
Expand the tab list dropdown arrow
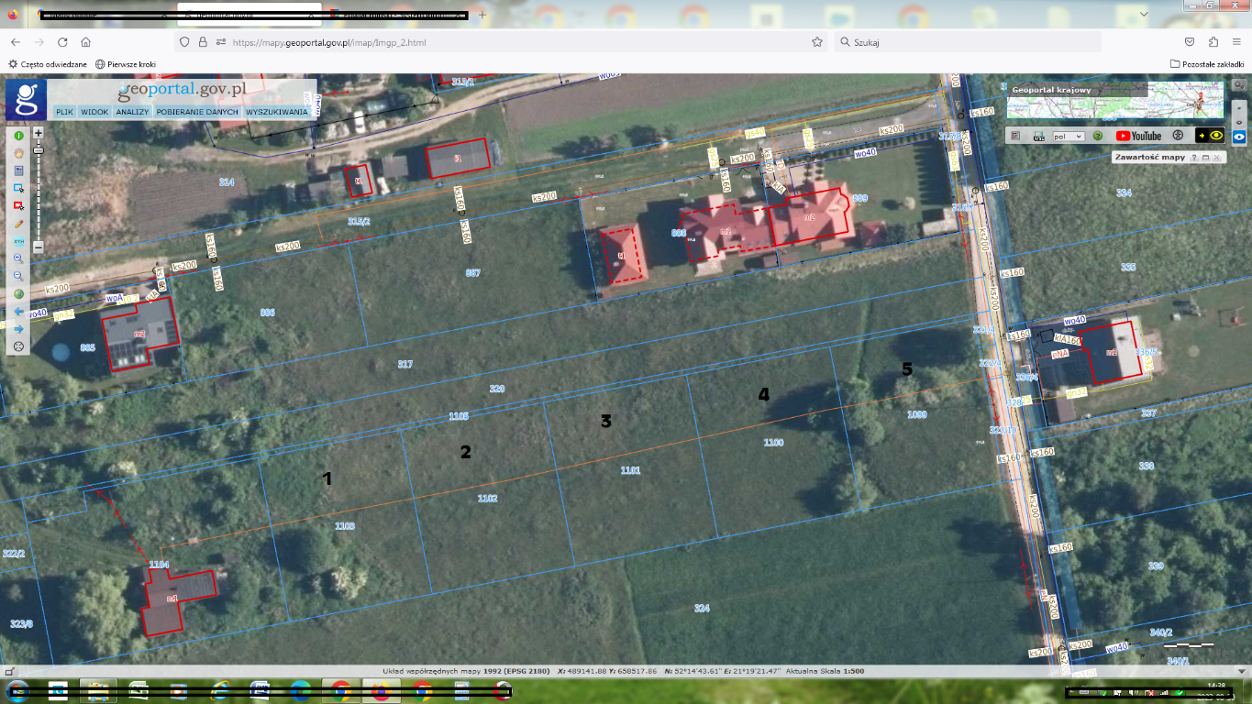pos(1143,15)
